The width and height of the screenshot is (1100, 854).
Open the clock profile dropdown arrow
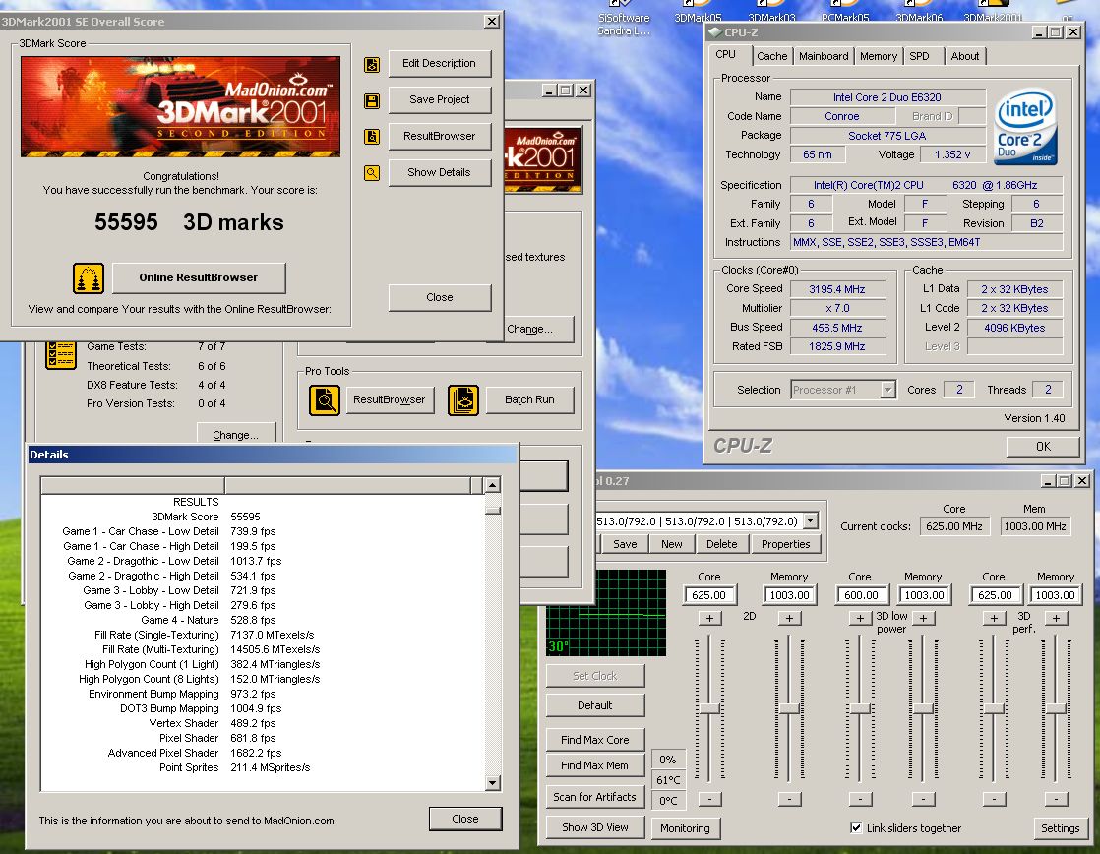click(x=811, y=520)
